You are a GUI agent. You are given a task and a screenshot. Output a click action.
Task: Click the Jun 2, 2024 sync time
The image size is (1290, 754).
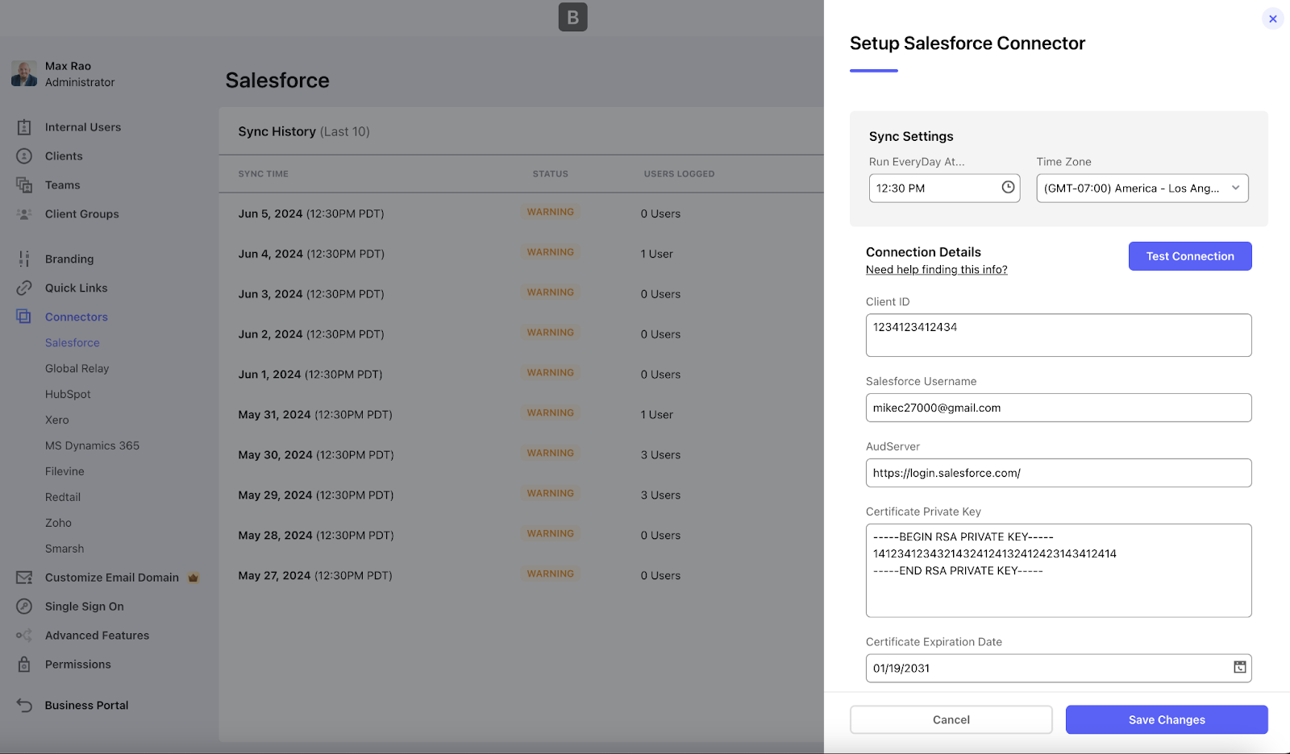click(x=311, y=334)
